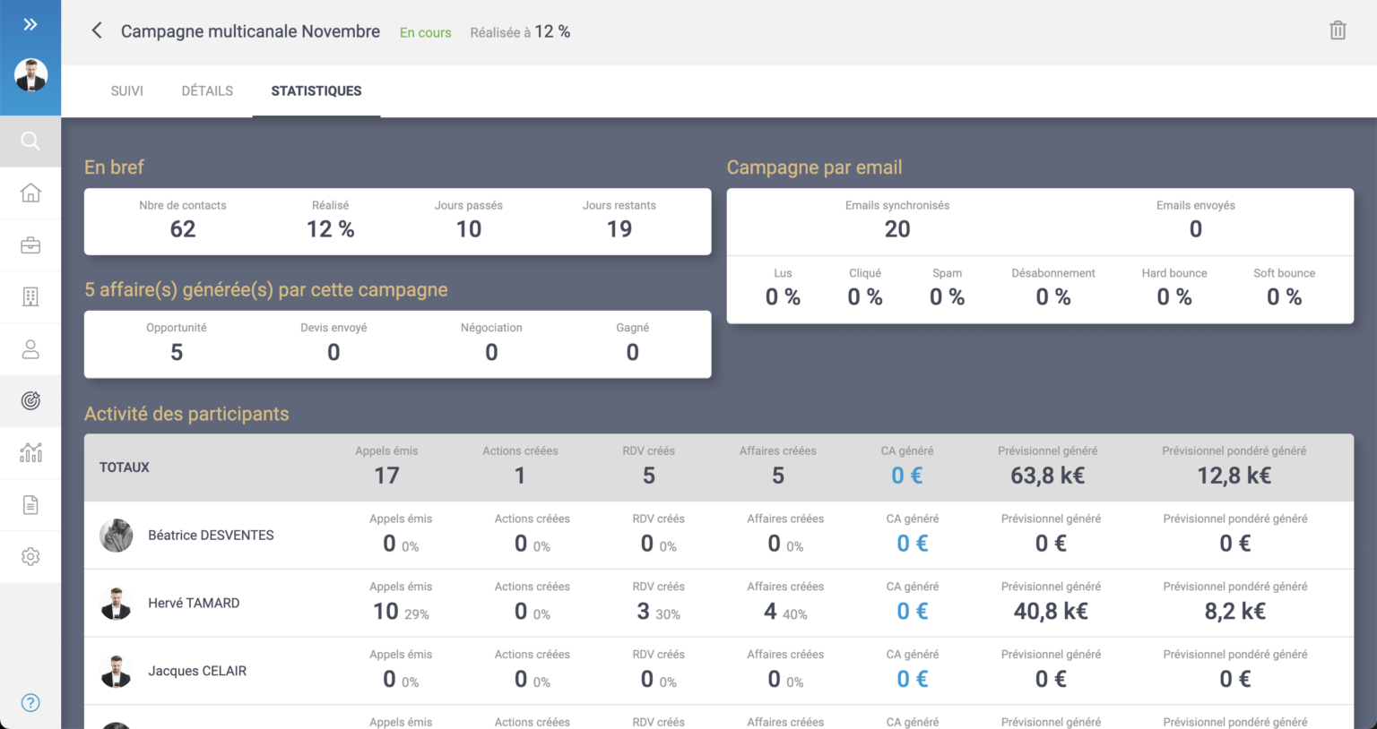
Task: Open the briefcase deals icon
Action: click(30, 244)
